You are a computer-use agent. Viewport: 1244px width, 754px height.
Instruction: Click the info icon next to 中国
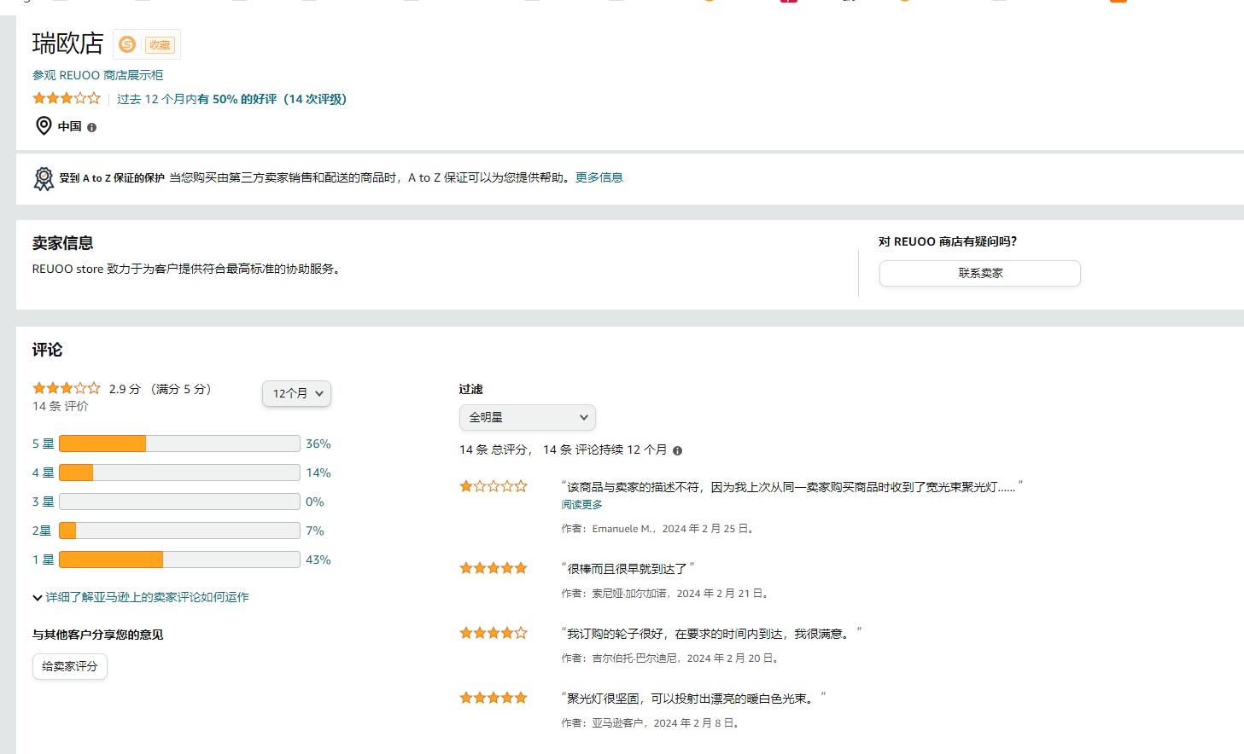[x=91, y=127]
